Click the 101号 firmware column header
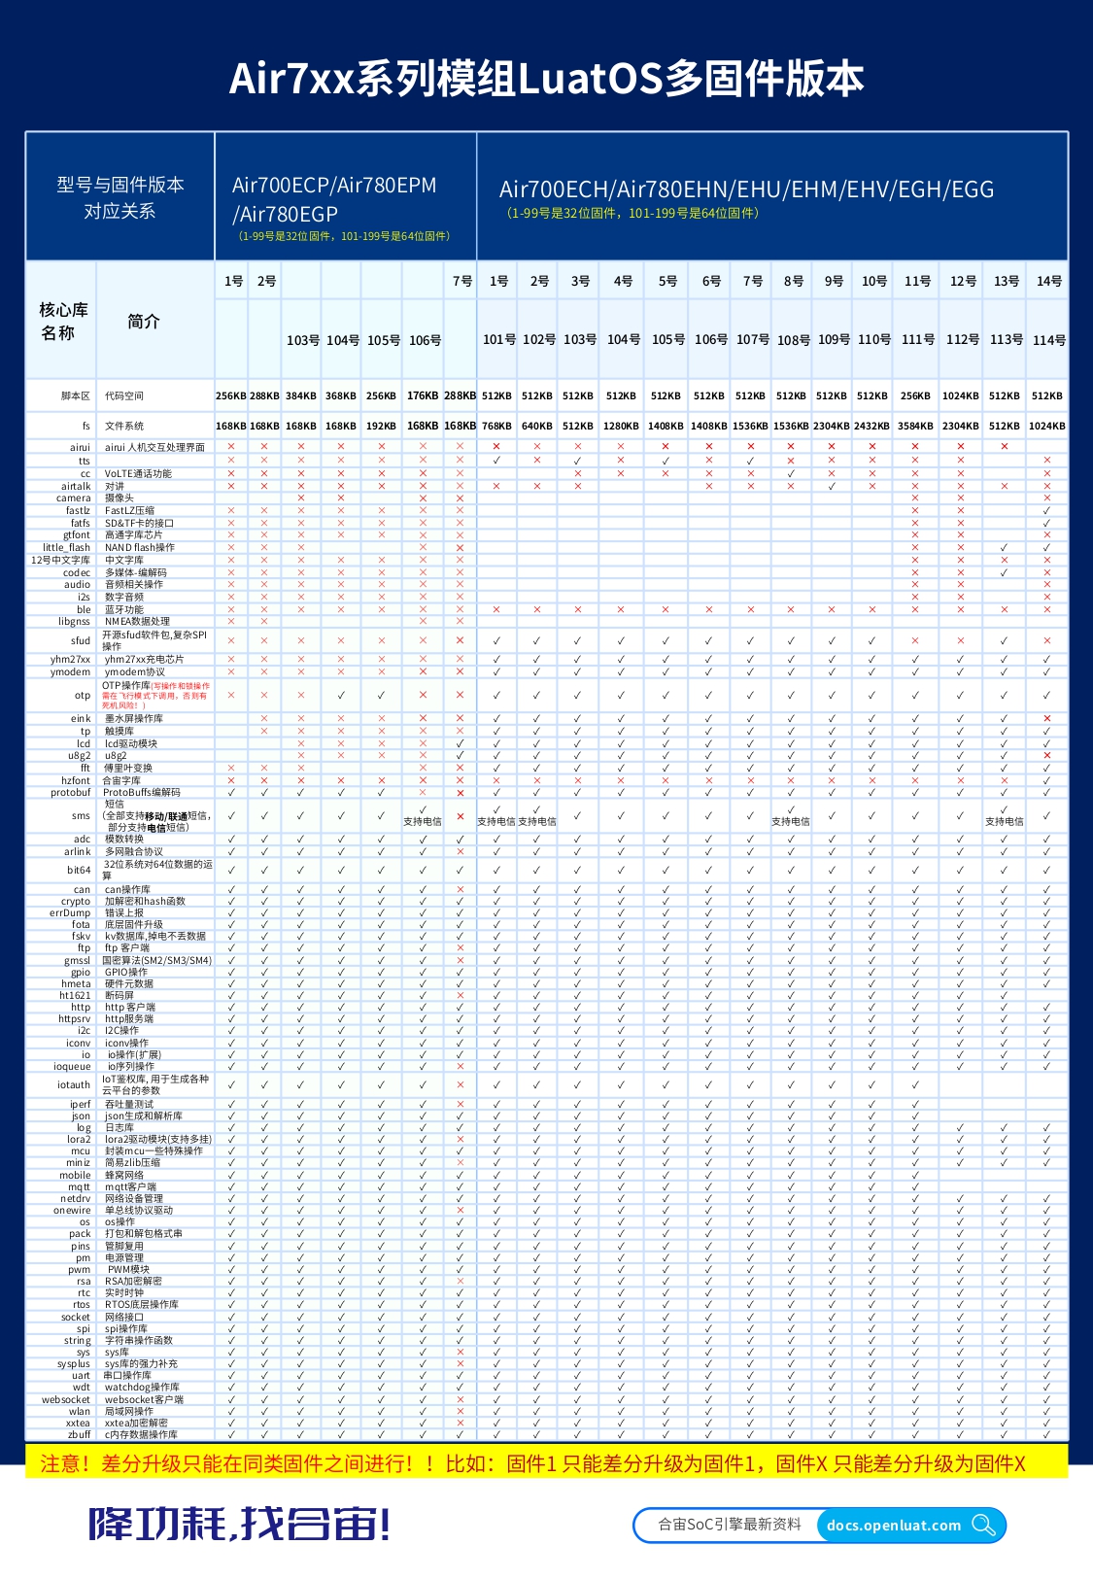This screenshot has width=1093, height=1579. tap(498, 339)
